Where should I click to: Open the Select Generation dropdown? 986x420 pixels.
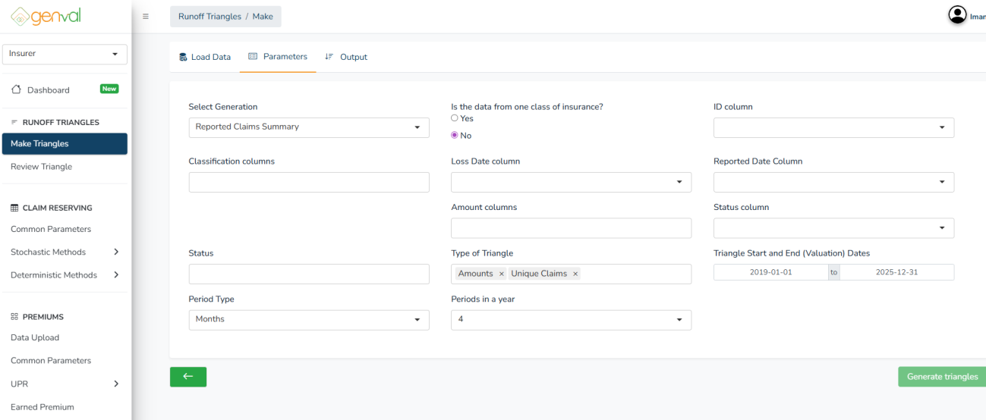pyautogui.click(x=308, y=127)
